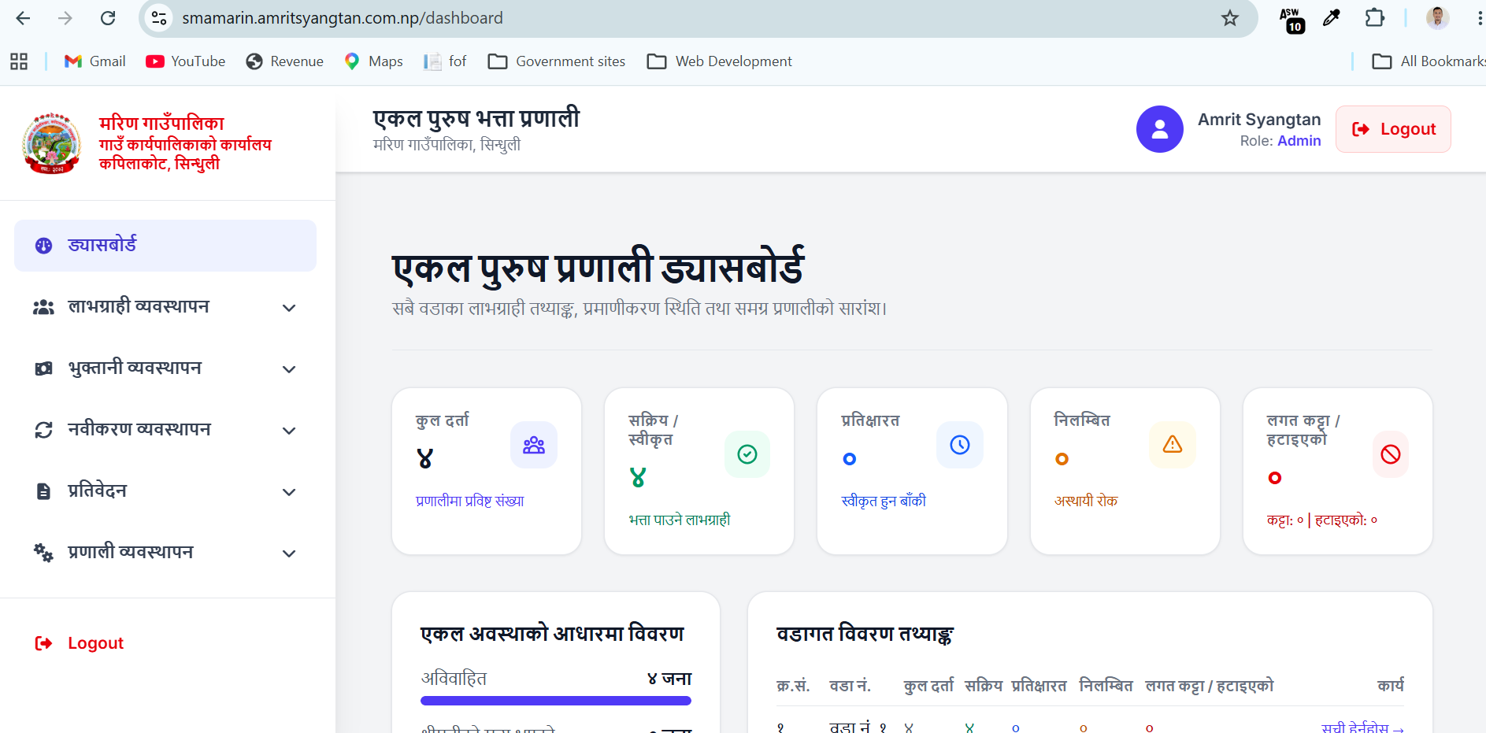Click the प्रणालीमा प्रविष्ट संख्या text

pyautogui.click(x=469, y=501)
